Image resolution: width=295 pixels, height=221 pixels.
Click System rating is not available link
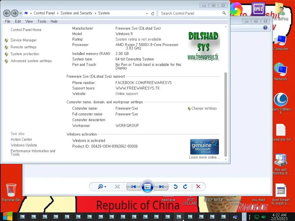[x=138, y=39]
